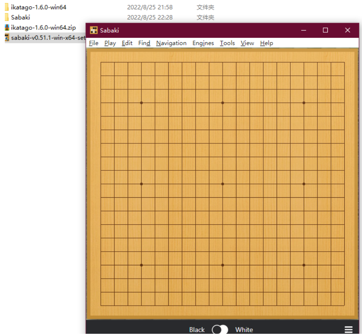Open the File menu
Viewport: 362px width, 335px height.
(x=93, y=43)
